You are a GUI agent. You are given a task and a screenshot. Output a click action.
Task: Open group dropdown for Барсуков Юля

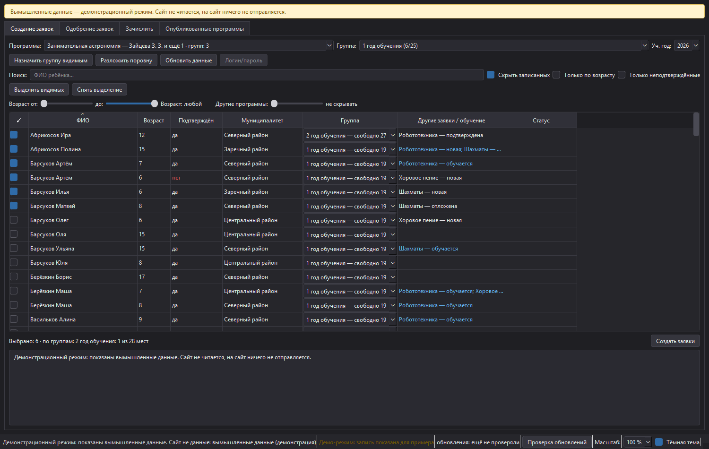350,263
